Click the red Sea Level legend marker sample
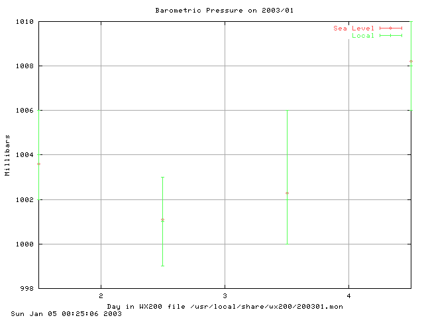 pyautogui.click(x=391, y=28)
